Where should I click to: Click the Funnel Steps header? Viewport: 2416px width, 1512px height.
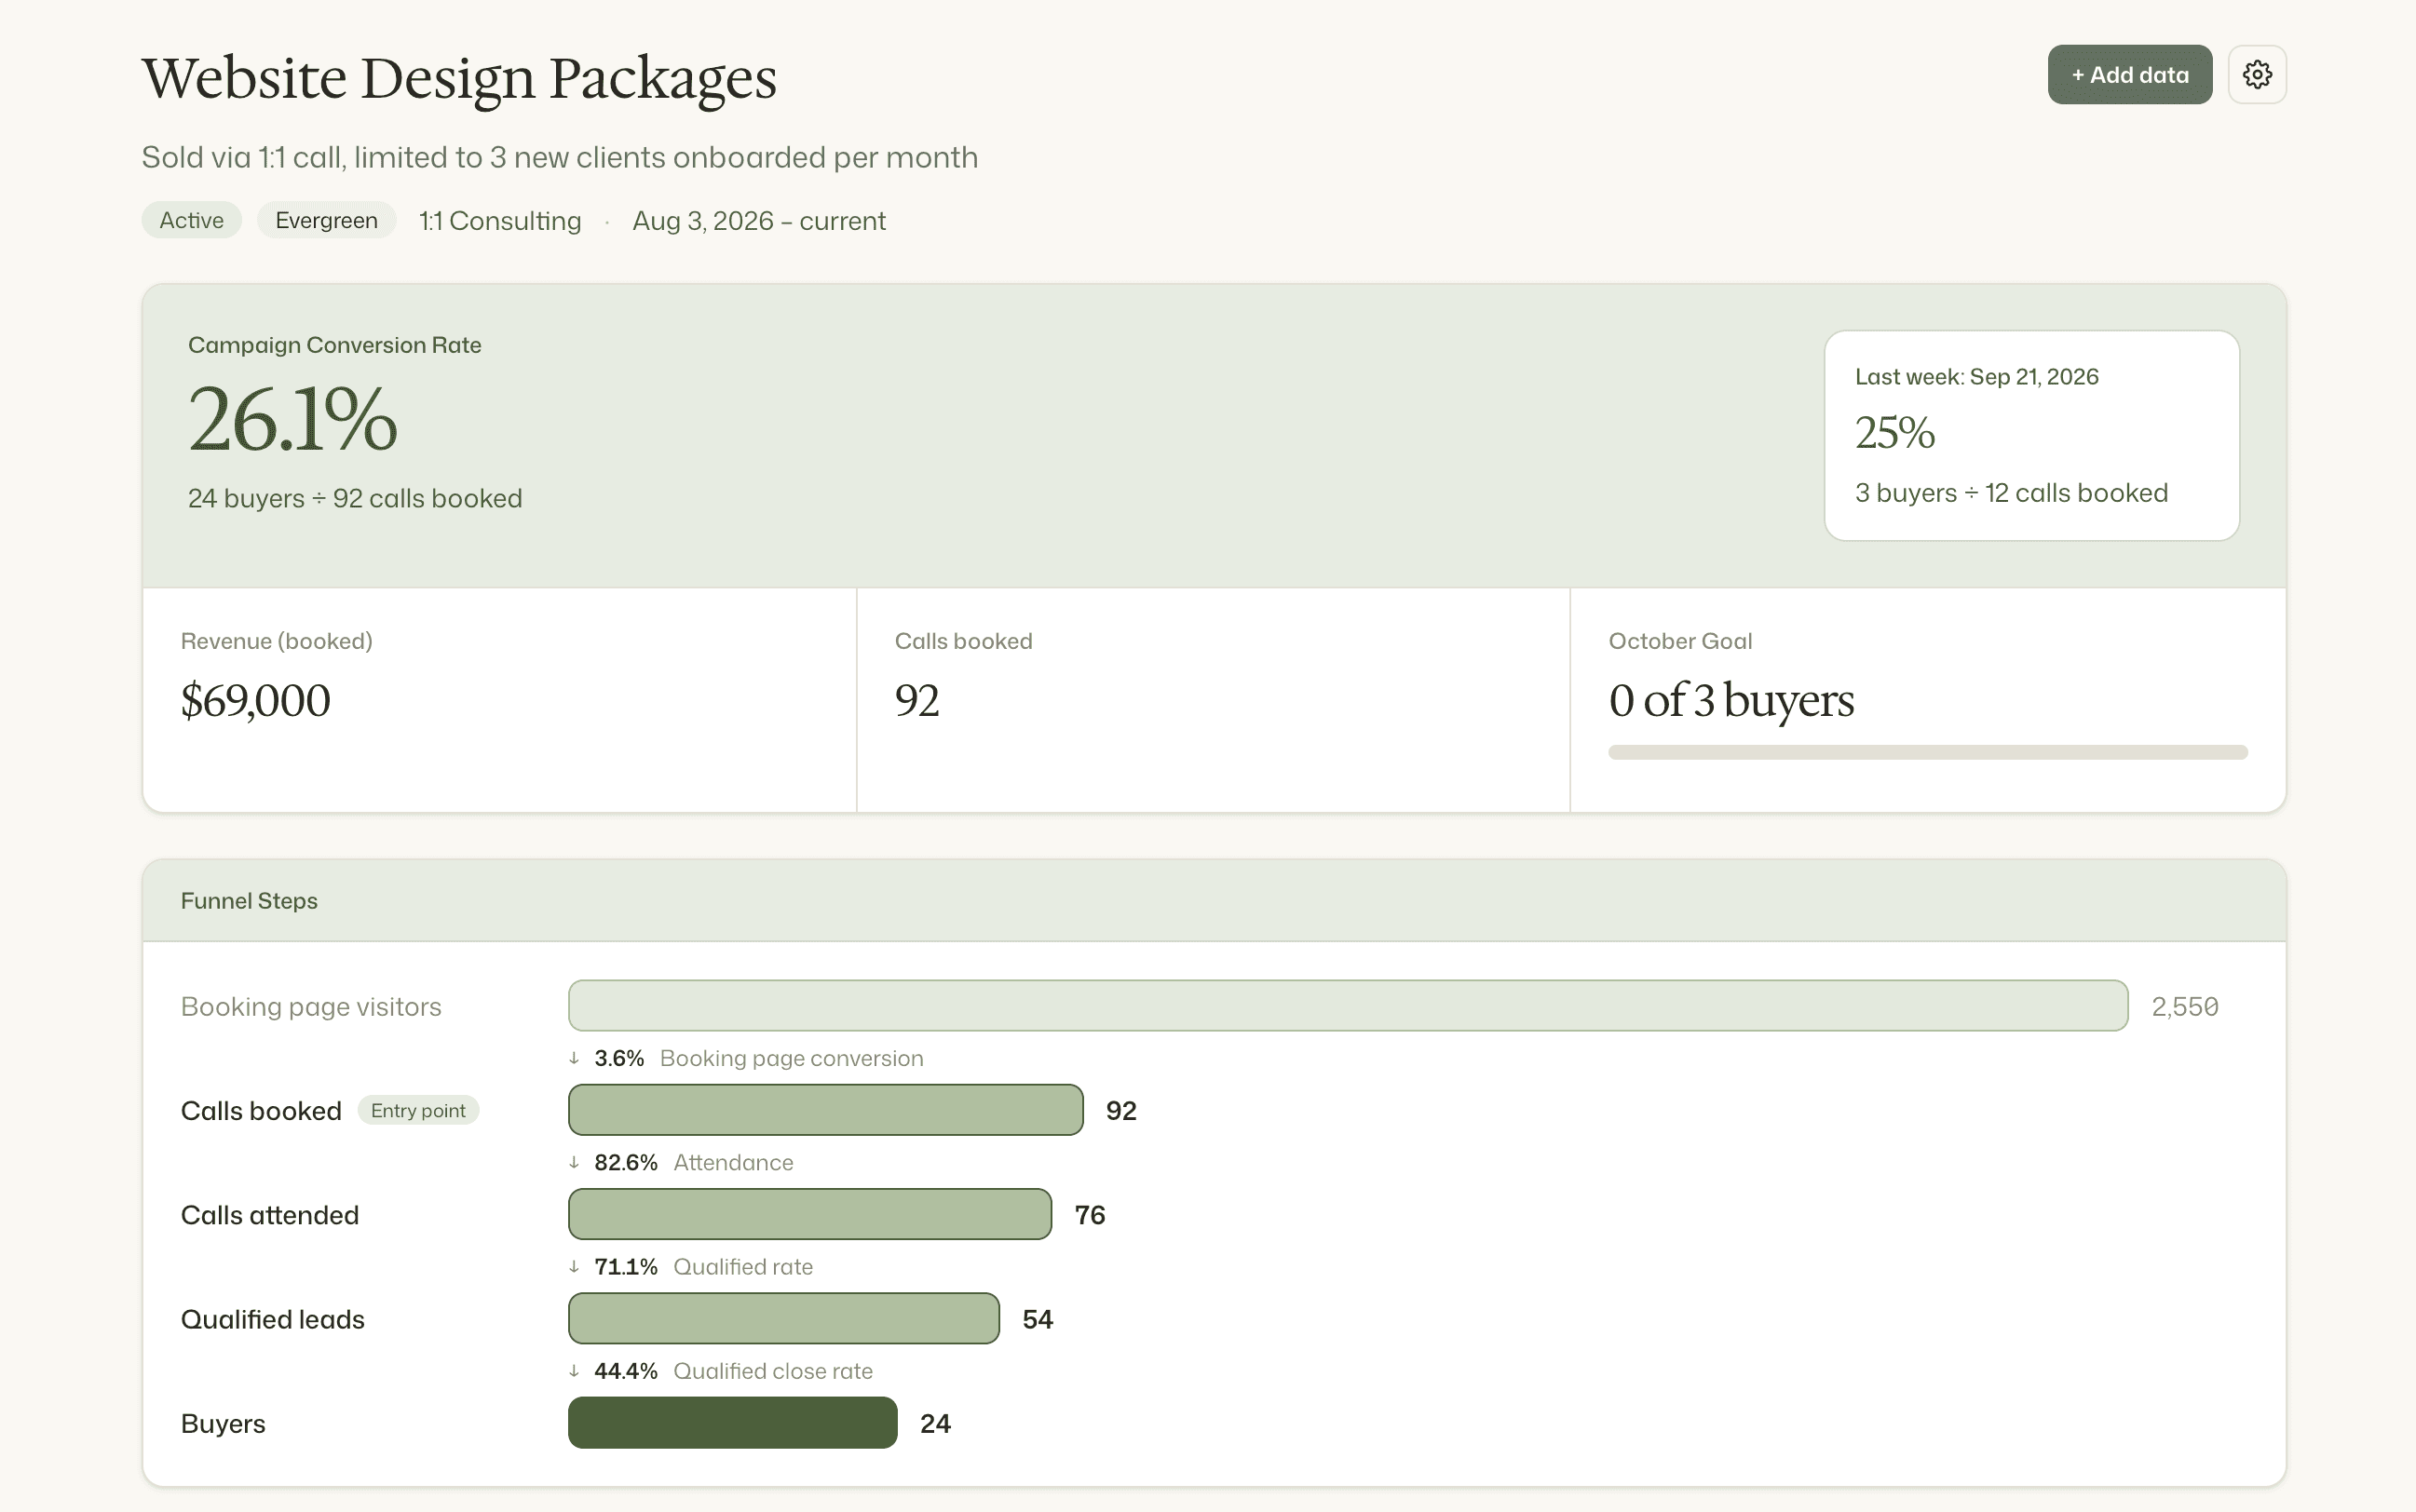pos(249,901)
